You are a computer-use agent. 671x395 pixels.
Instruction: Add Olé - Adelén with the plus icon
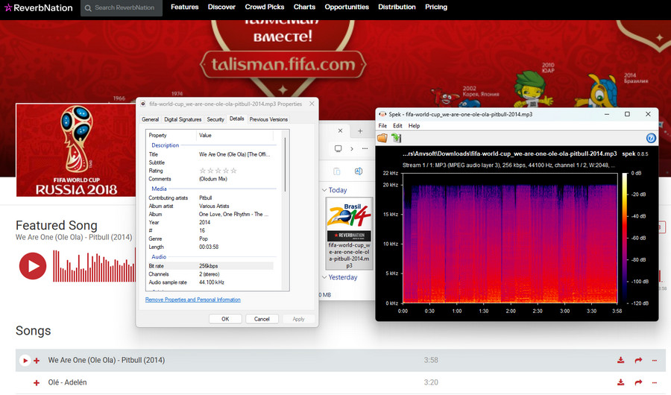pyautogui.click(x=37, y=383)
